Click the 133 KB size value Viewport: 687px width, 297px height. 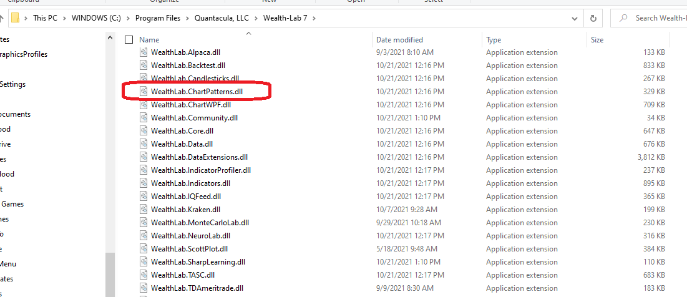click(x=654, y=52)
